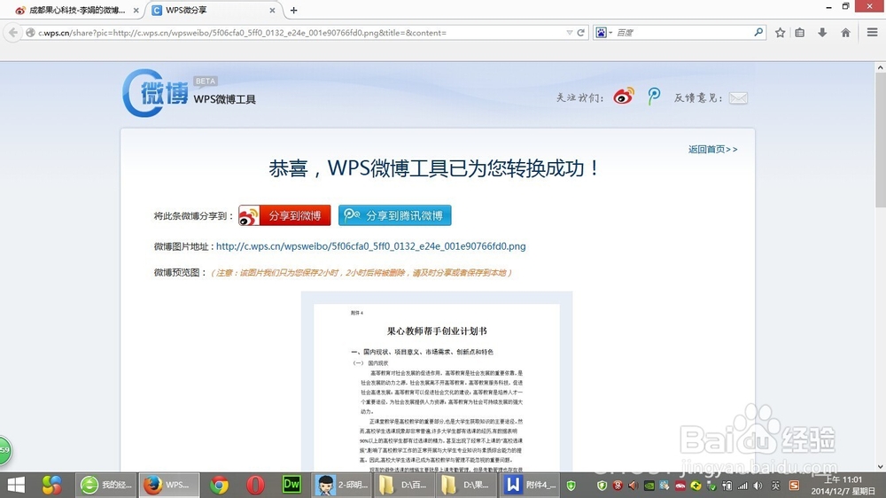The height and width of the screenshot is (498, 886).
Task: Launch Chrome from the taskbar
Action: point(220,485)
